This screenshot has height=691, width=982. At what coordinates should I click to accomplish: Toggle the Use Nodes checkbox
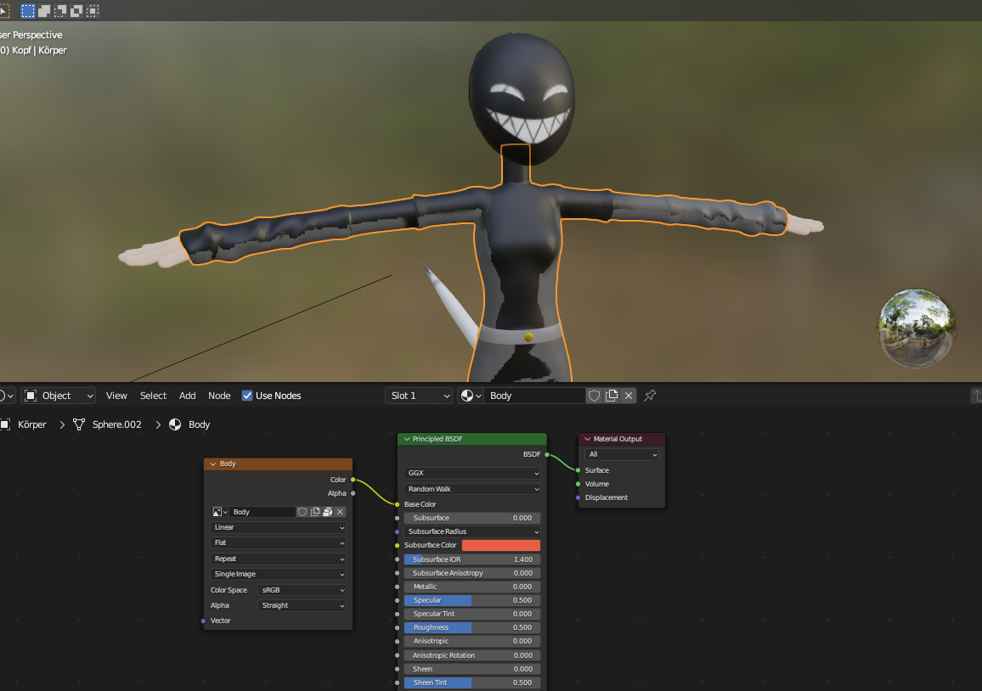pos(247,396)
